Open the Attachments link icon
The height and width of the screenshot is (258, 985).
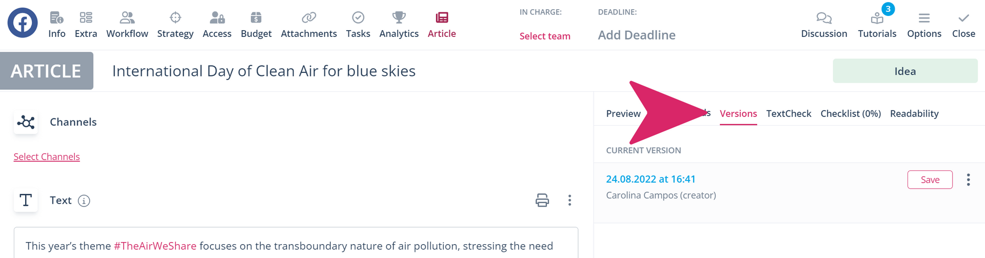pos(309,18)
